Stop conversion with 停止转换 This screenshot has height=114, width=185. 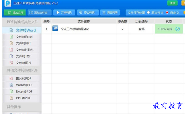point(88,13)
